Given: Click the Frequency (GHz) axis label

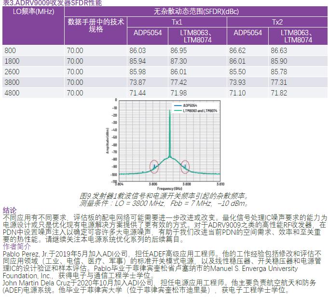Looking at the screenshot, I should [169, 188].
